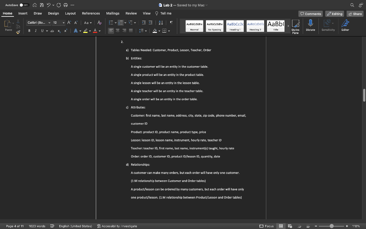Select the Format Painter tool
Image resolution: width=366 pixels, height=229 pixels.
pyautogui.click(x=17, y=33)
